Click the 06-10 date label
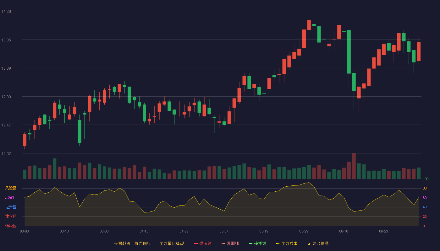 (344, 231)
